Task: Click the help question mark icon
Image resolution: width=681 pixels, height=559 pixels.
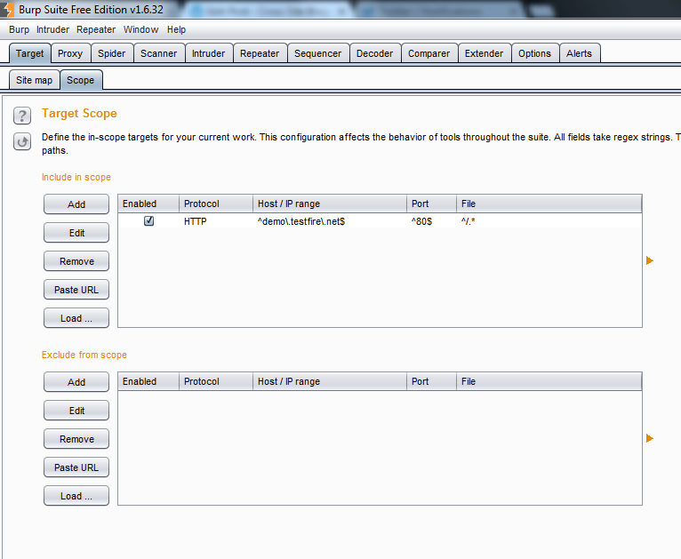Action: (23, 116)
